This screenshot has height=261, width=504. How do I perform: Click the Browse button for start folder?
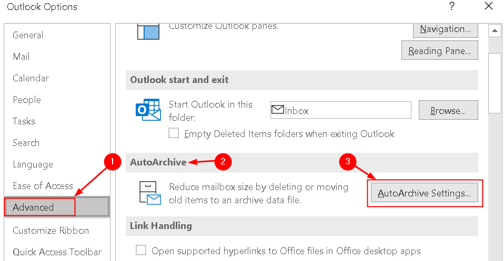pos(448,111)
